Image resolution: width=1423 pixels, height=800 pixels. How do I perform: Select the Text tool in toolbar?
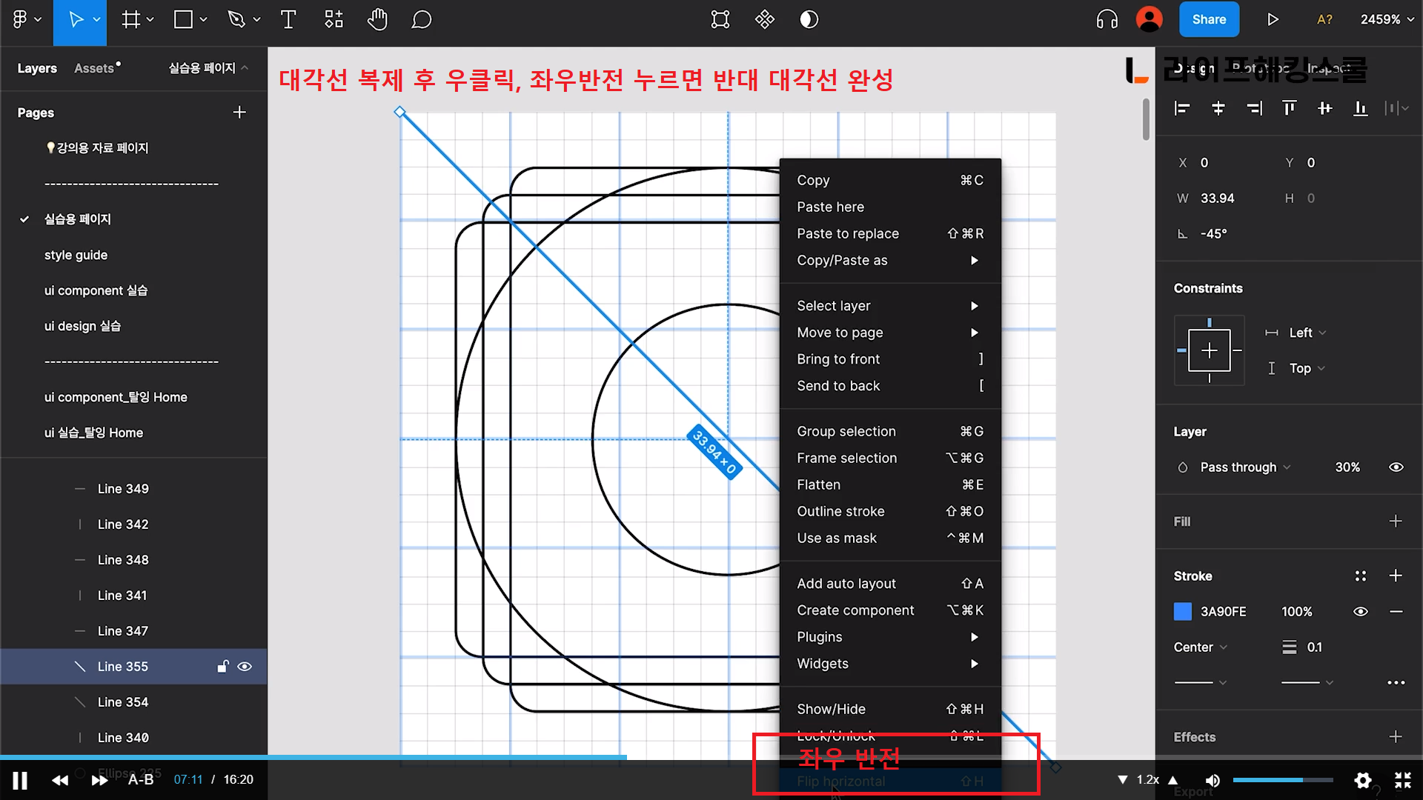[288, 20]
